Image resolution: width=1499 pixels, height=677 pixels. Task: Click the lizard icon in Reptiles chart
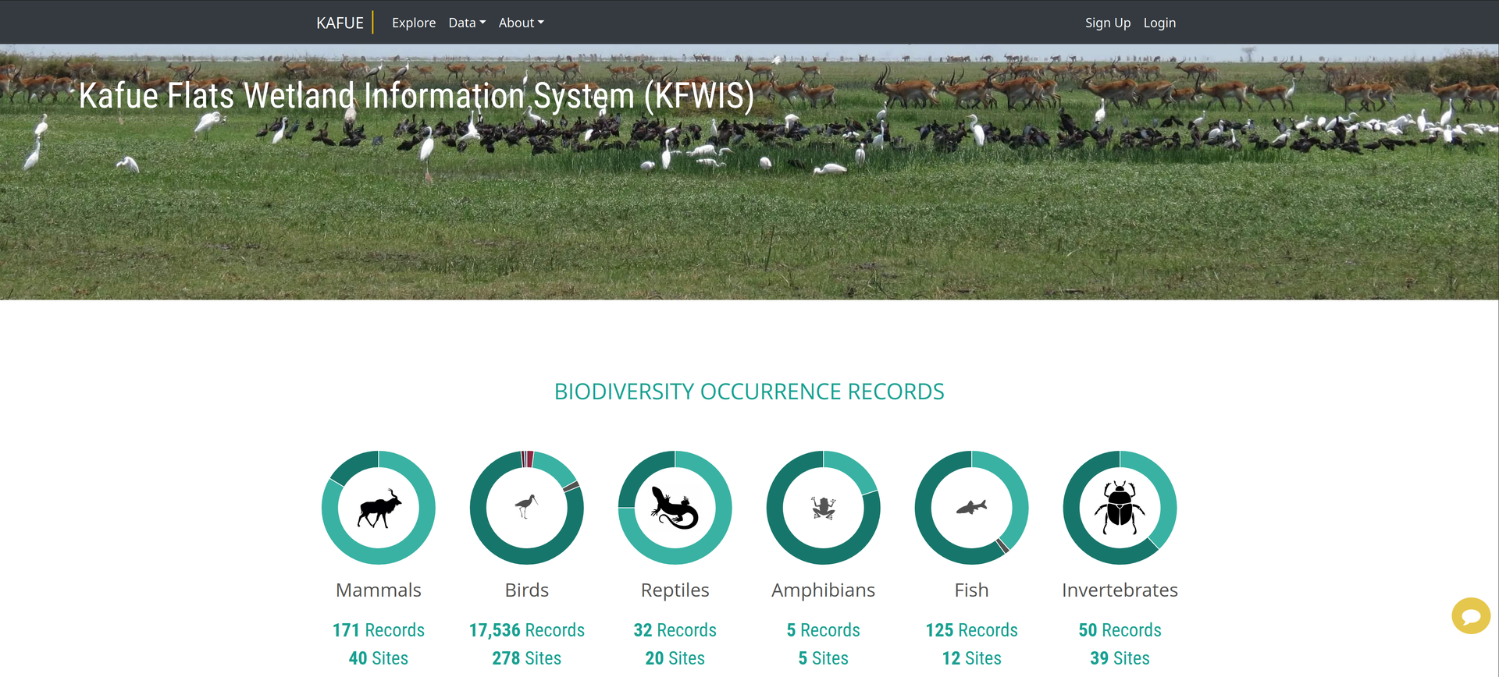point(675,508)
